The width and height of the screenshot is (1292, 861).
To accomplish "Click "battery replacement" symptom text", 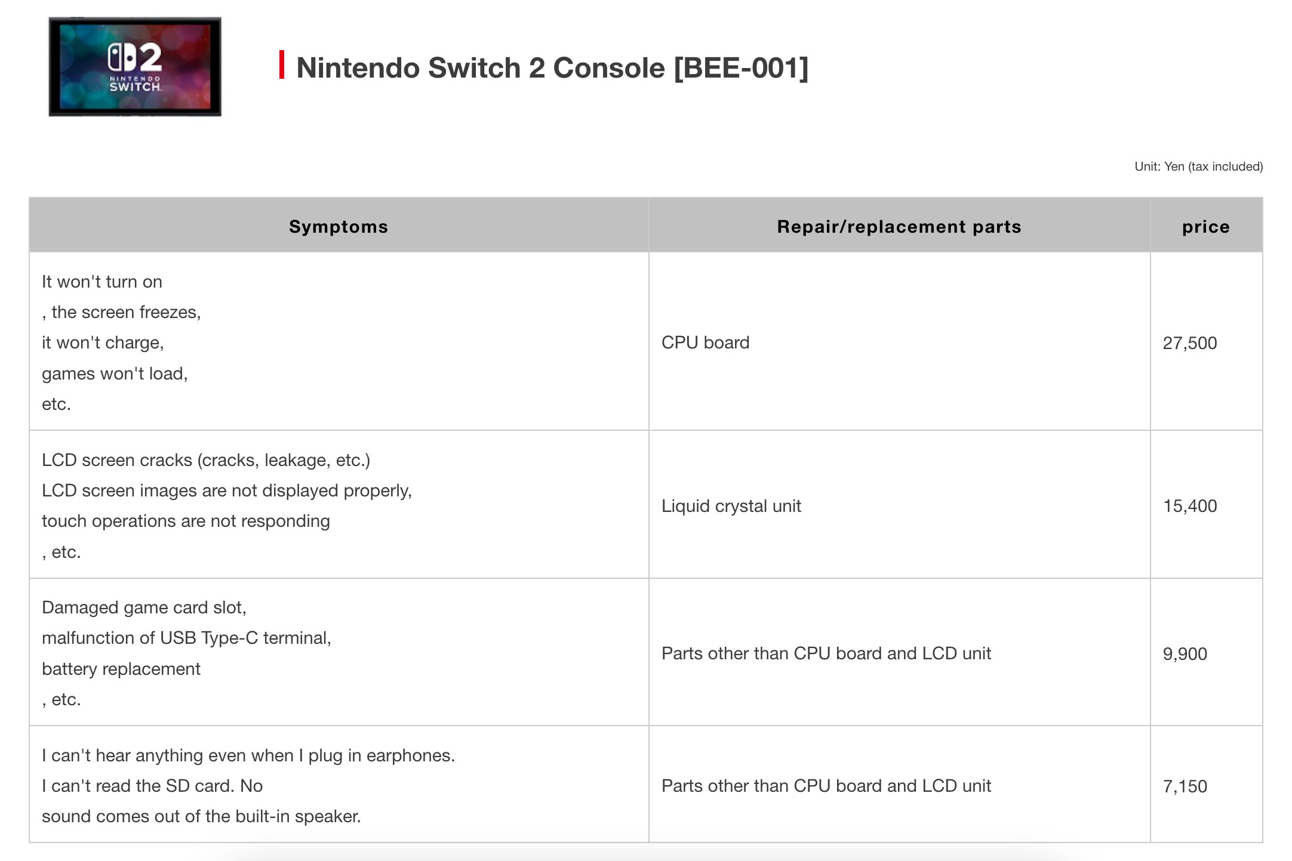I will 121,668.
